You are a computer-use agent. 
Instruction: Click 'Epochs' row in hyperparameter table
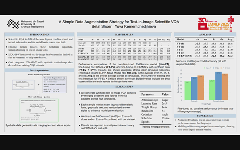pos(155,122)
